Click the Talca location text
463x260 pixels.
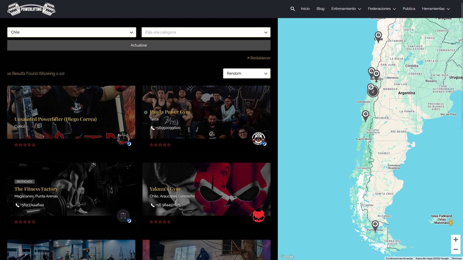click(x=154, y=119)
